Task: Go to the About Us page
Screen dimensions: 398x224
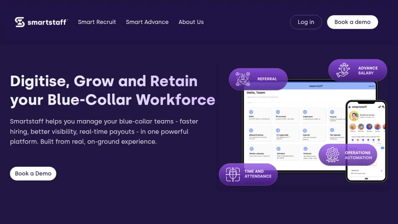Action: point(191,22)
